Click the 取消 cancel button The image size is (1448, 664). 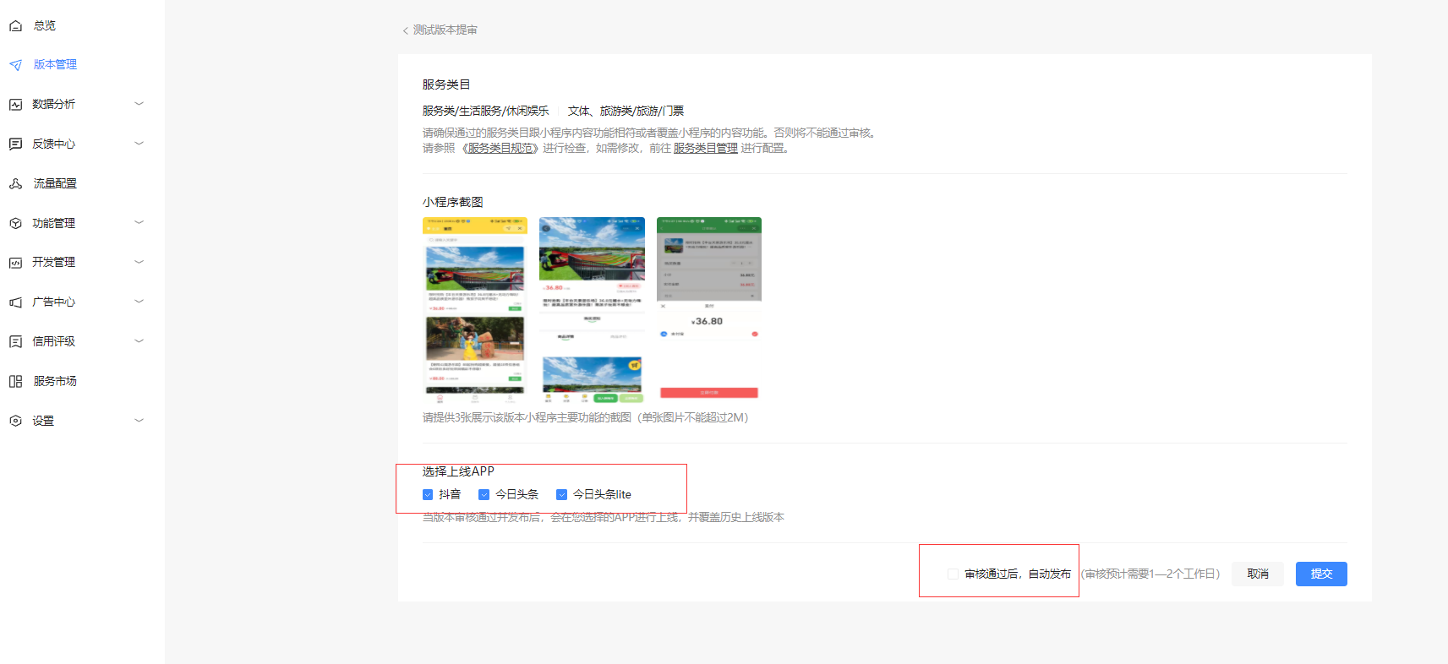1258,574
